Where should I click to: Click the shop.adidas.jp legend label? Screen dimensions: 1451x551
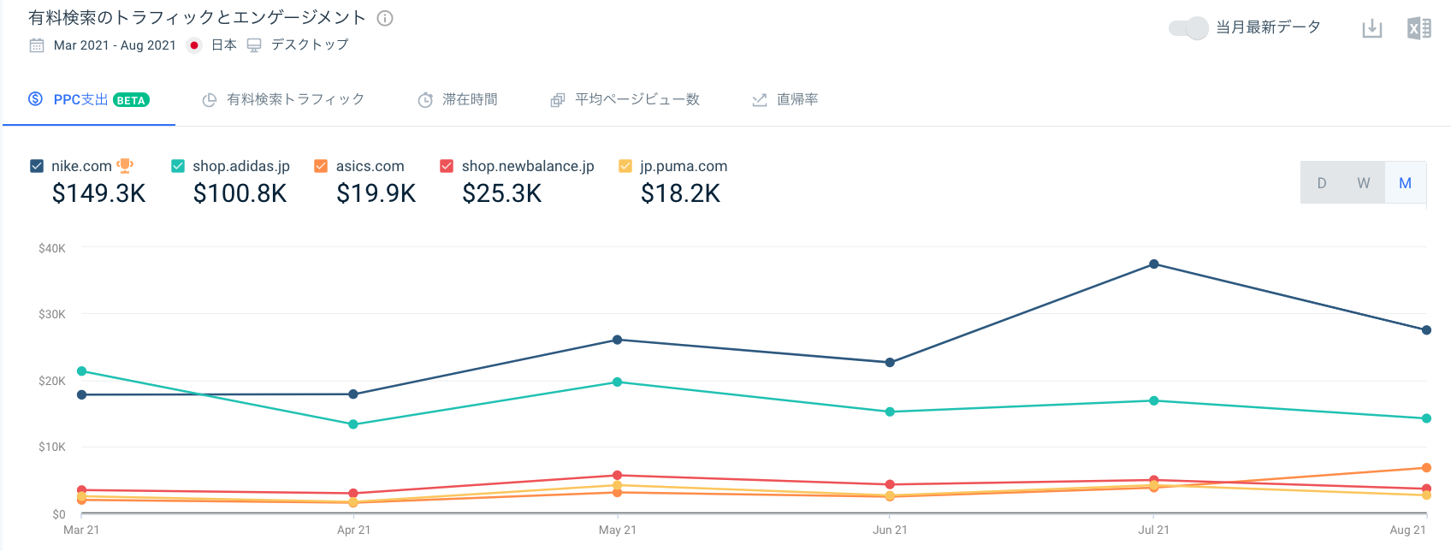[x=241, y=166]
